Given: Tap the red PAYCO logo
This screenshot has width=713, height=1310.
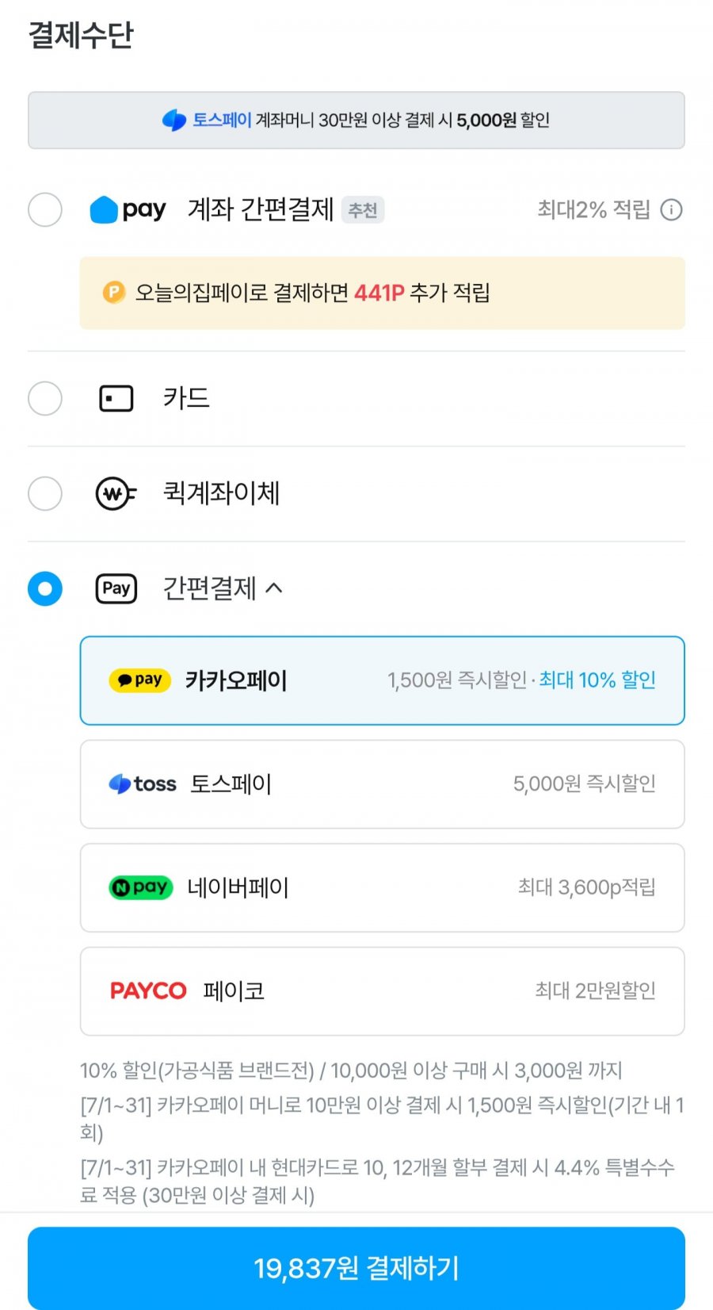Looking at the screenshot, I should [148, 991].
